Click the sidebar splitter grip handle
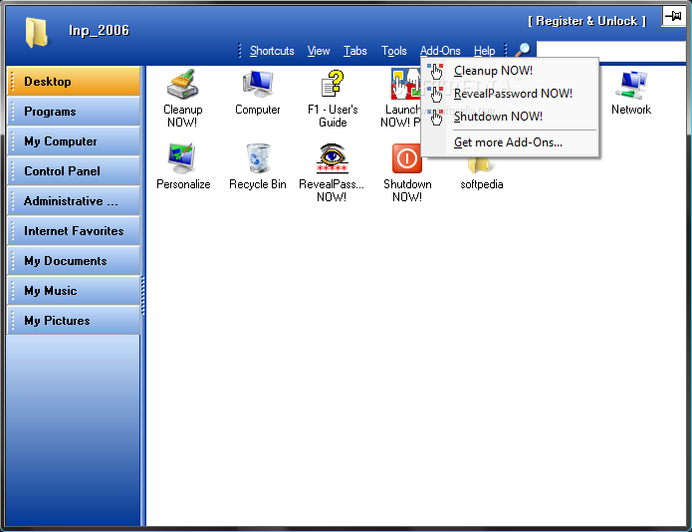 coord(143,295)
